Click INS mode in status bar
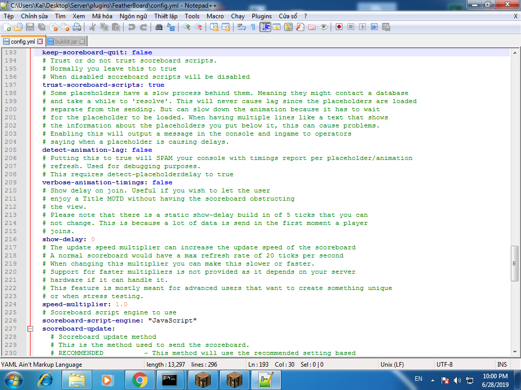 502,365
